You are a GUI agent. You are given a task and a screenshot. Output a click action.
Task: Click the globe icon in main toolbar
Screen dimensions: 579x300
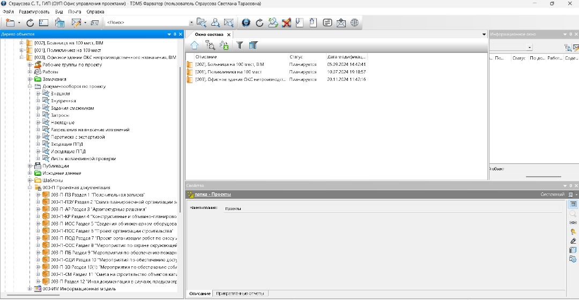(354, 22)
